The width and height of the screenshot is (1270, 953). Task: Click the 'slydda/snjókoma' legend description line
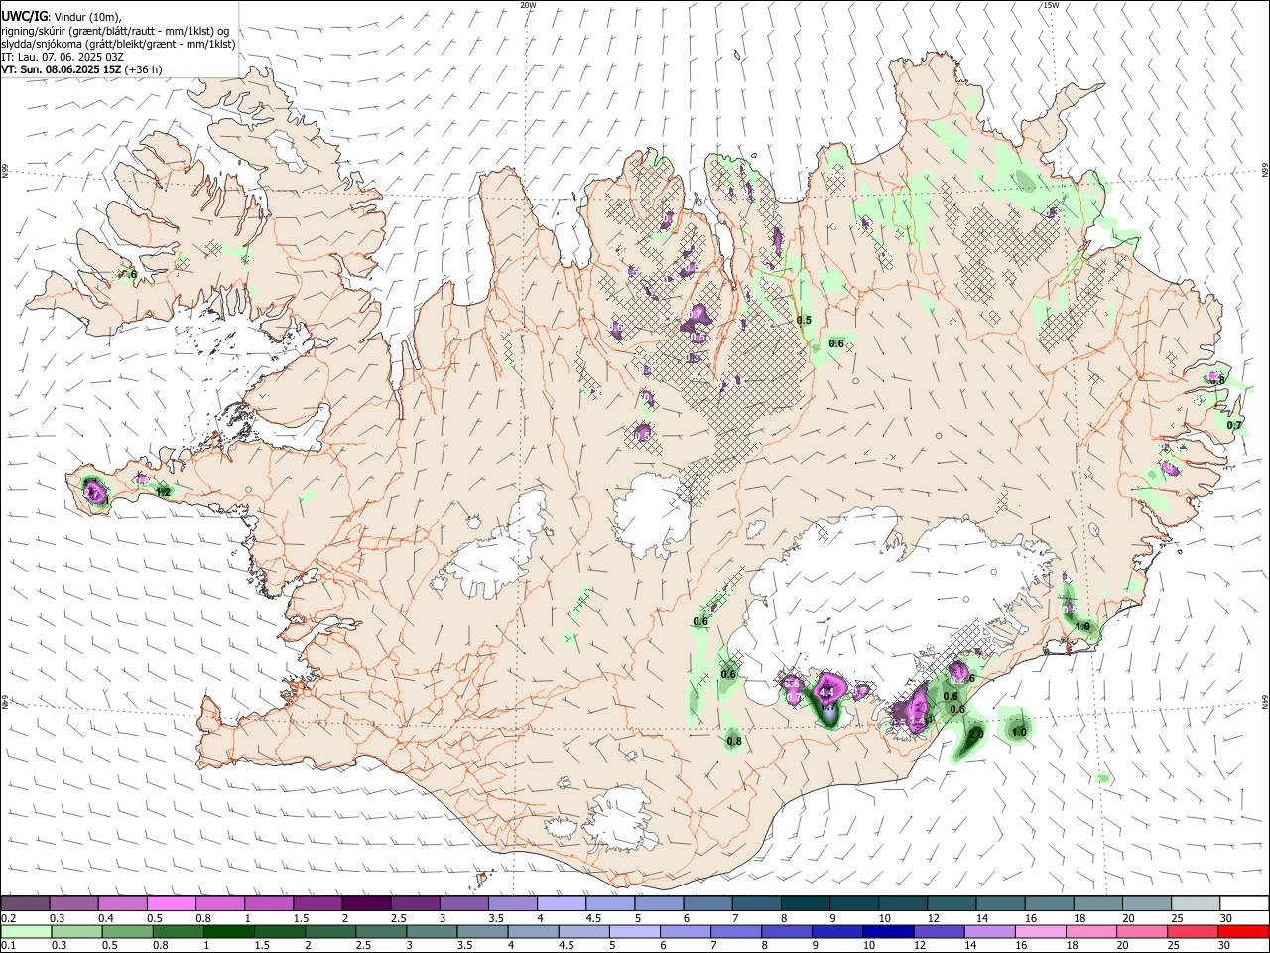(x=118, y=44)
